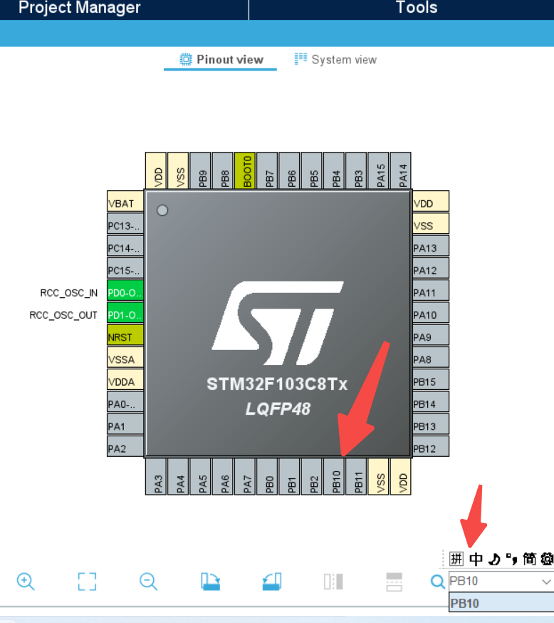Select the PA0 pin
Screen dimensions: 554x623
coord(125,401)
